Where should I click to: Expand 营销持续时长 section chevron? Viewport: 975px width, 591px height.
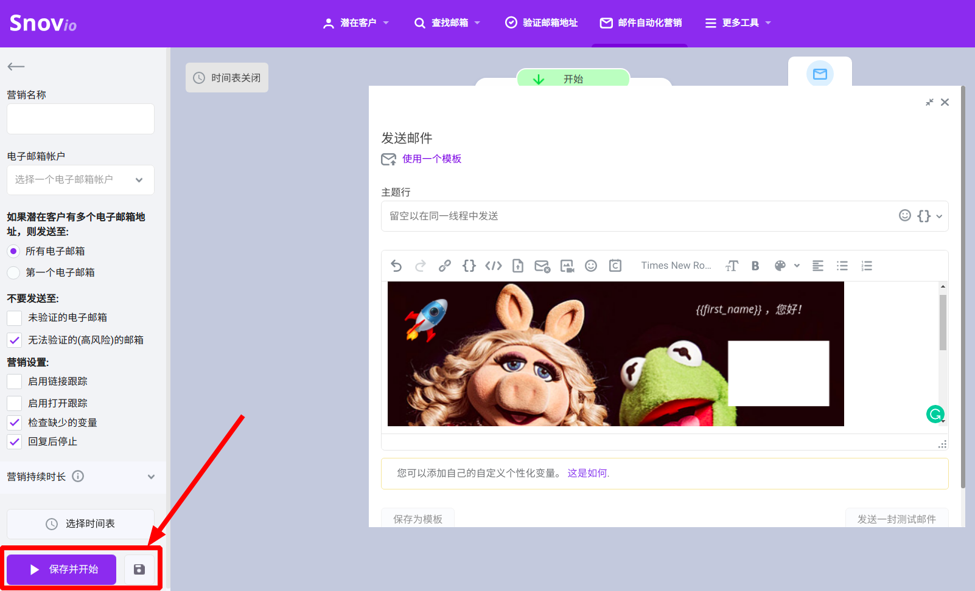click(x=151, y=477)
